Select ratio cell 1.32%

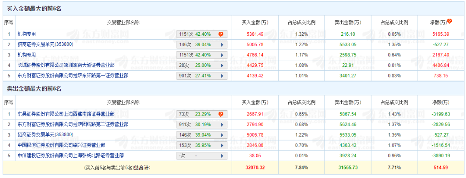pos(301,34)
